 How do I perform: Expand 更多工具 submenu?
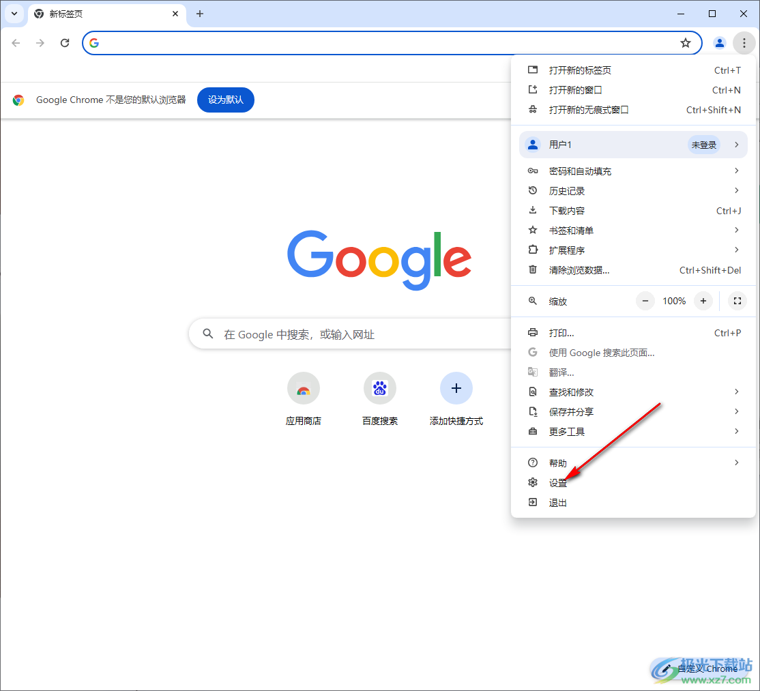(x=634, y=432)
